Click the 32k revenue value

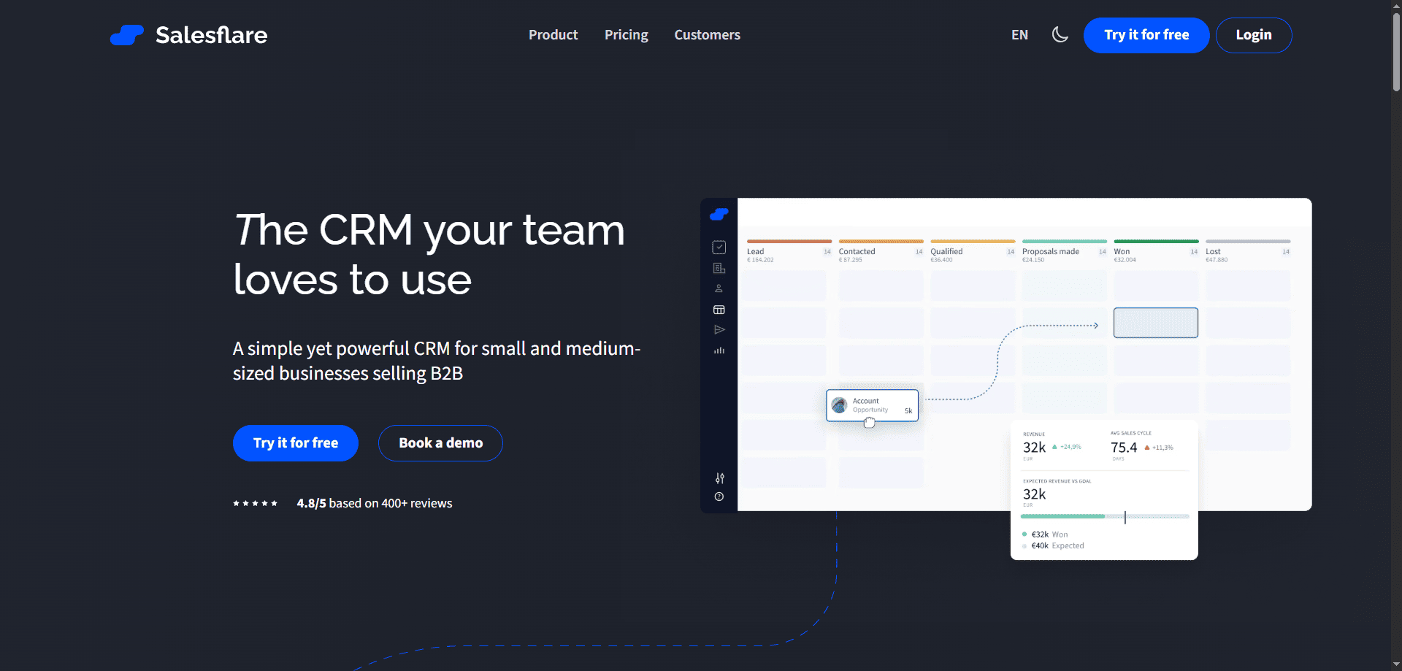tap(1034, 448)
